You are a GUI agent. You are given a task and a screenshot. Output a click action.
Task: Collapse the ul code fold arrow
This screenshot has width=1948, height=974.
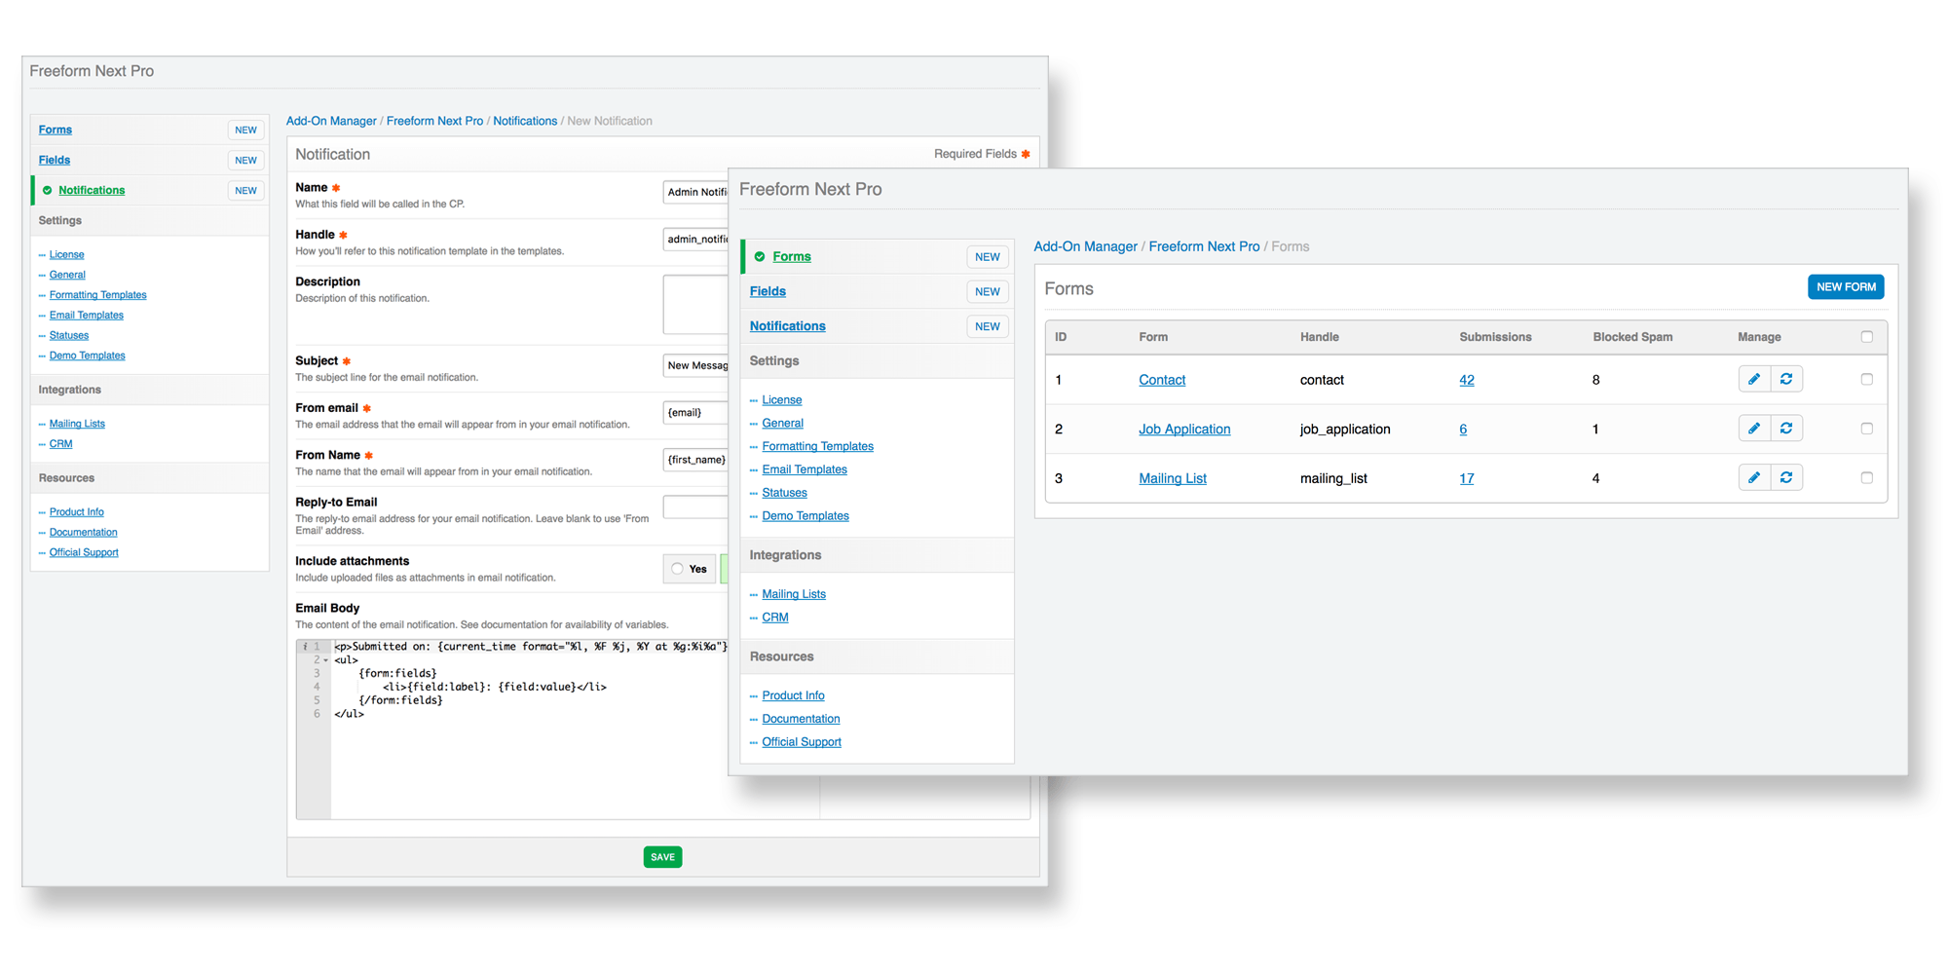point(326,660)
